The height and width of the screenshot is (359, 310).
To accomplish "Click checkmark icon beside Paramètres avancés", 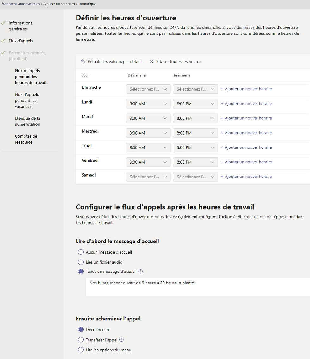I will click(x=3, y=53).
